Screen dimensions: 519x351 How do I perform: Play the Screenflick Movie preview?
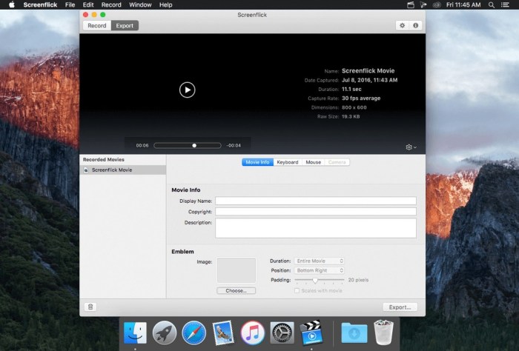click(187, 90)
